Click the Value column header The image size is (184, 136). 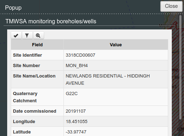[116, 45]
